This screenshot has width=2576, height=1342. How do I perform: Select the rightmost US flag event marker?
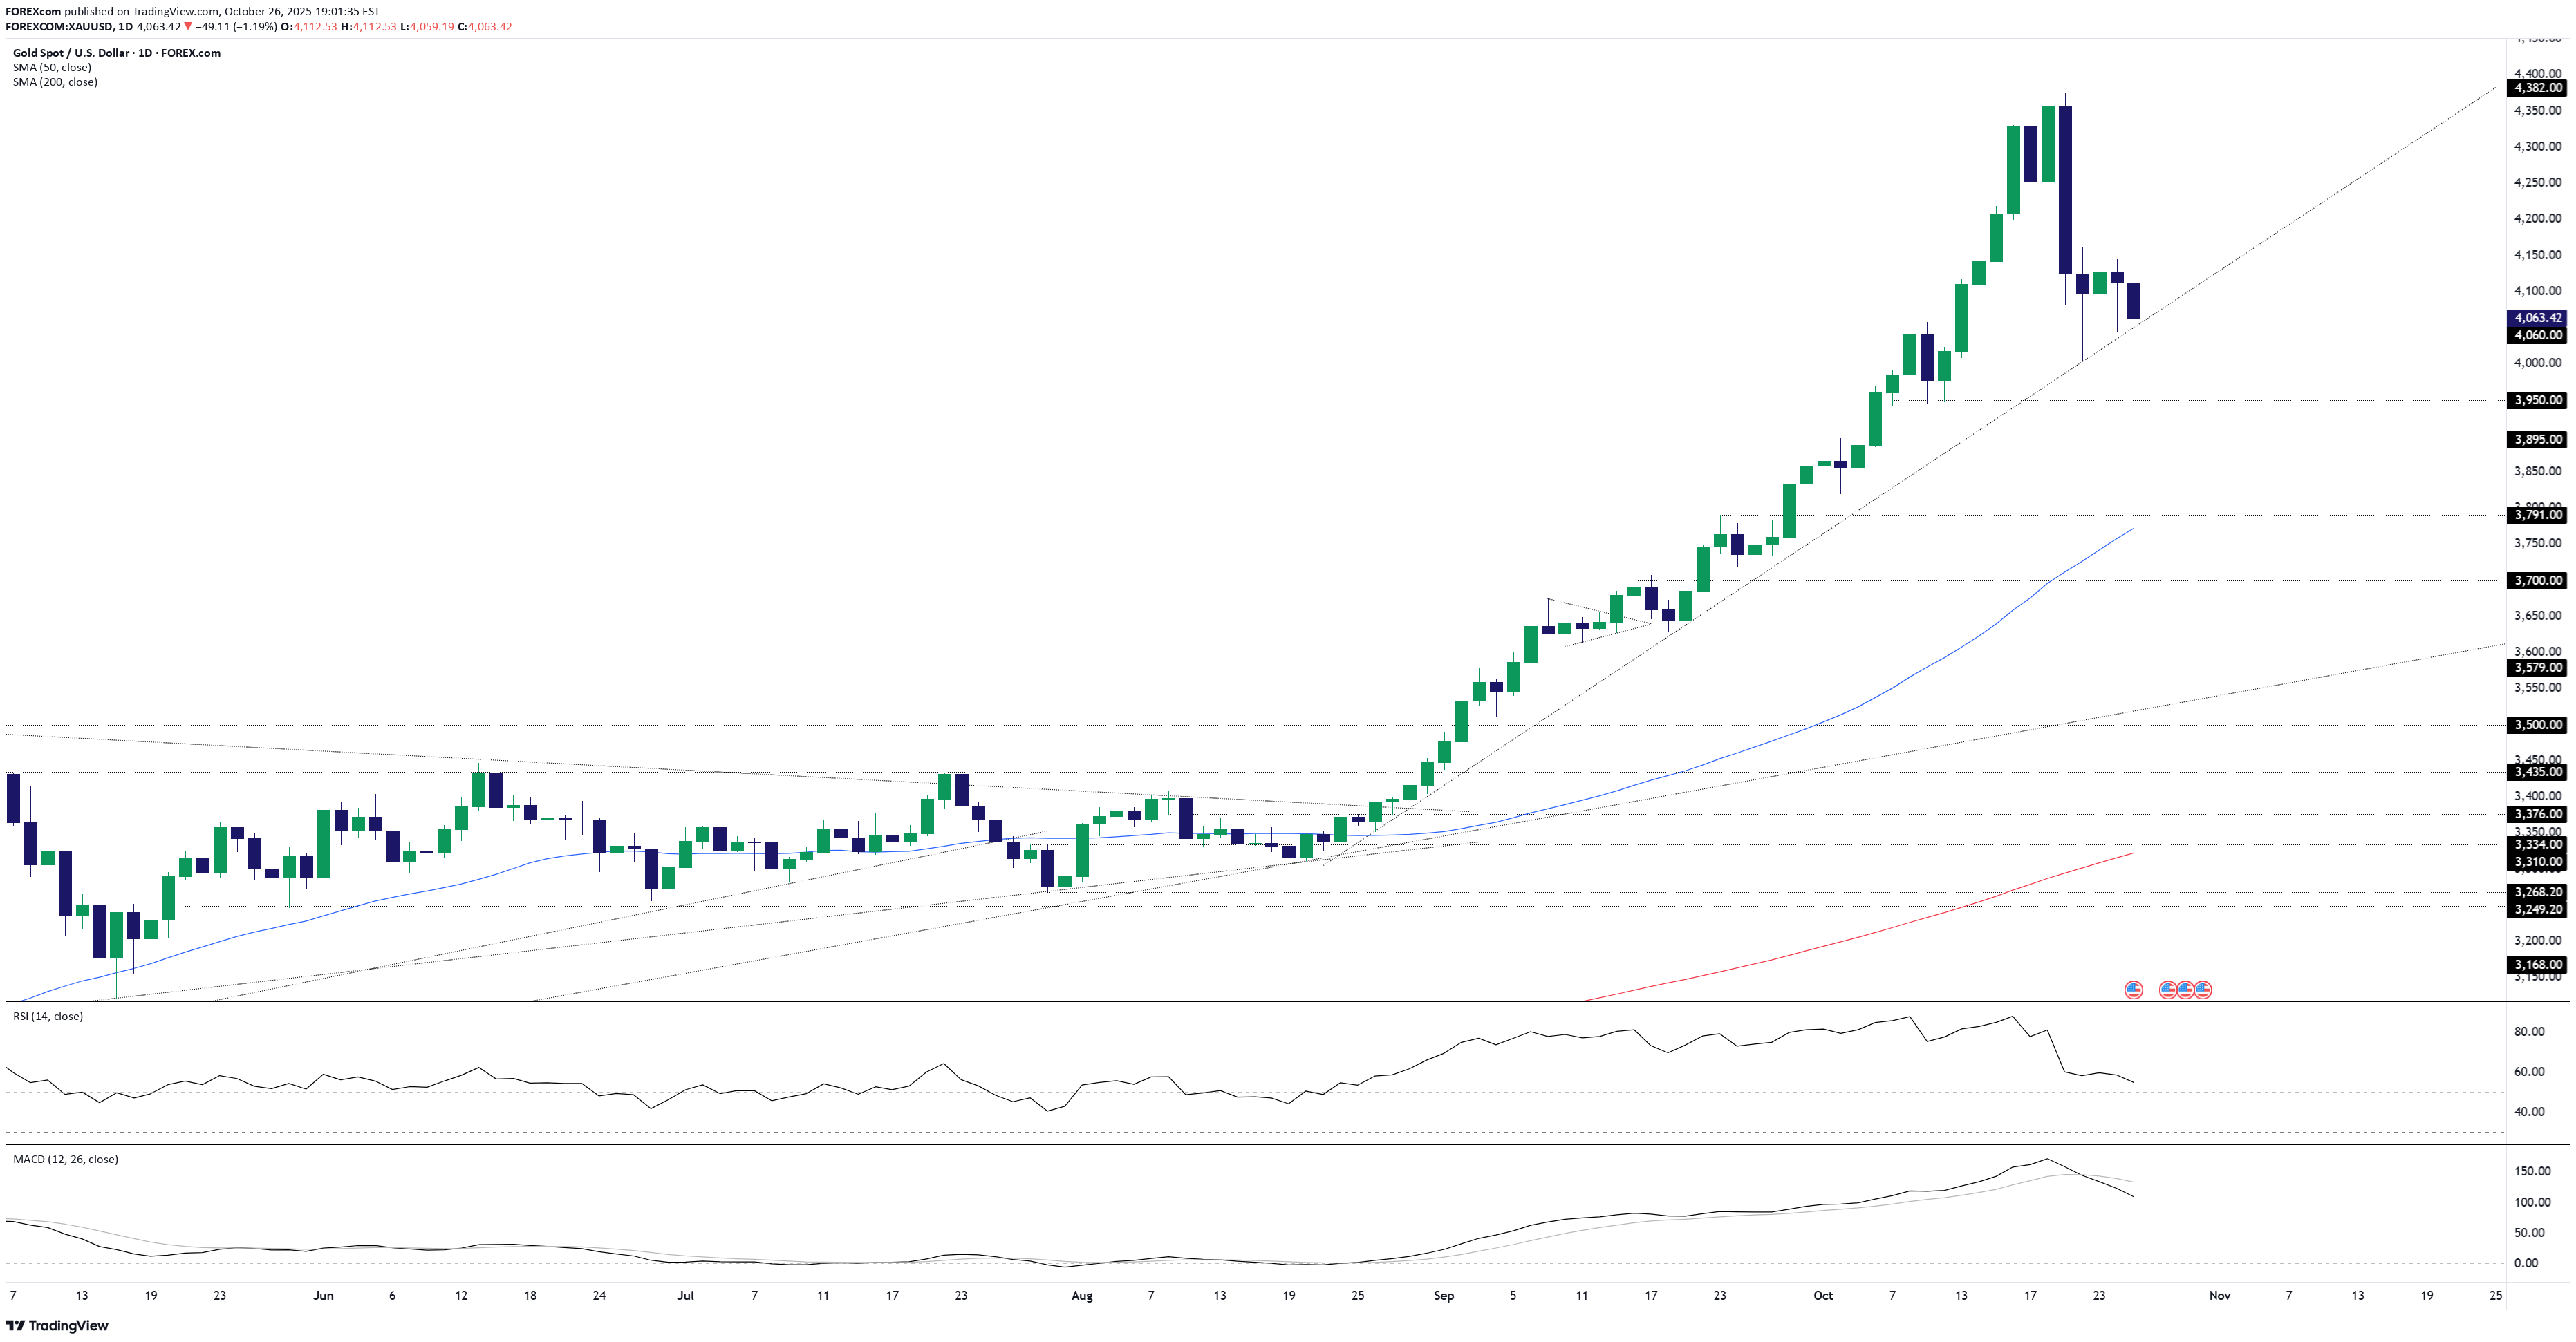[x=2204, y=991]
